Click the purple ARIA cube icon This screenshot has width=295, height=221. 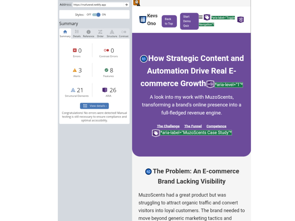pos(105,90)
